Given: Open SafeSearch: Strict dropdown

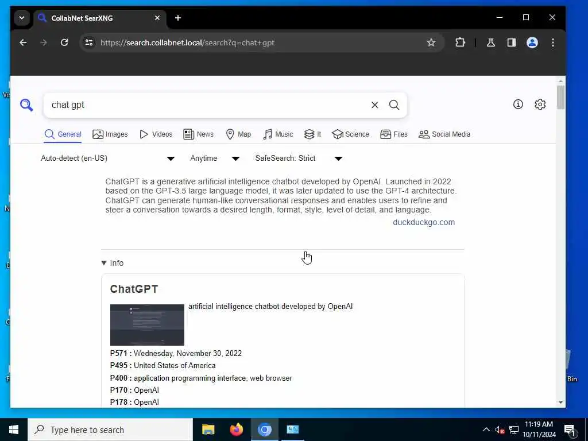Looking at the screenshot, I should tap(299, 158).
